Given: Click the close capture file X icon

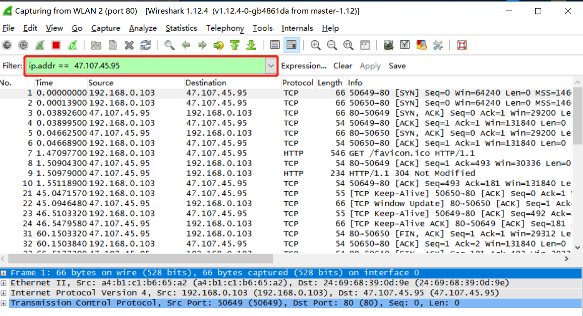Looking at the screenshot, I should (x=129, y=45).
